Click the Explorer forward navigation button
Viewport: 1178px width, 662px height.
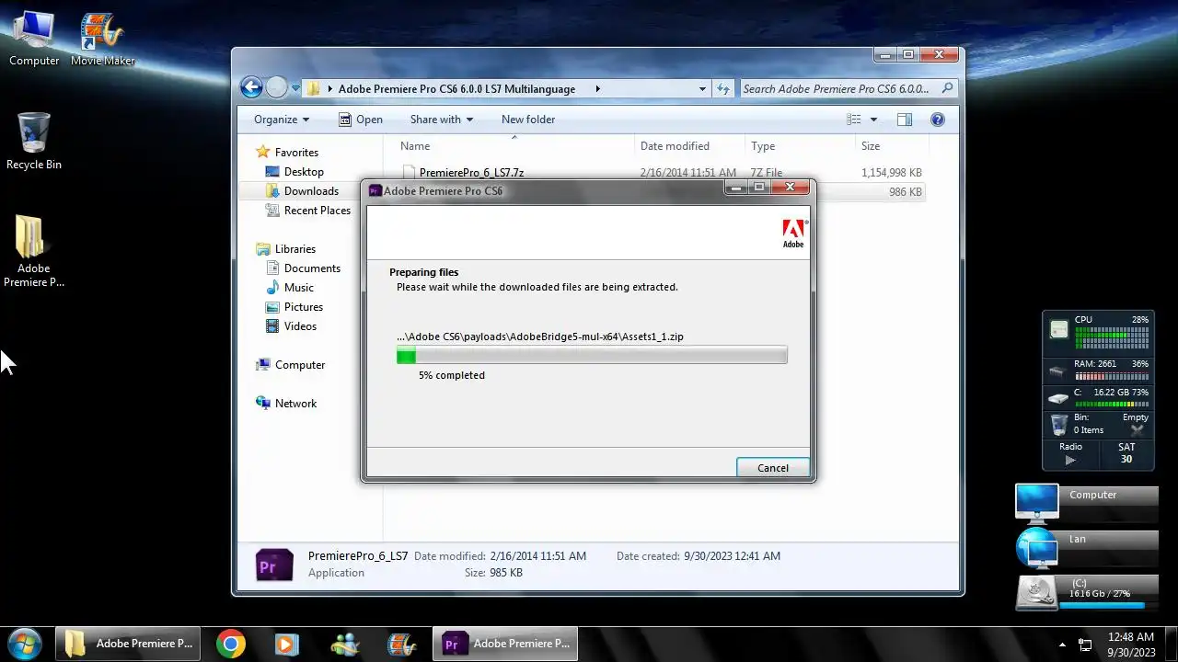pos(276,87)
